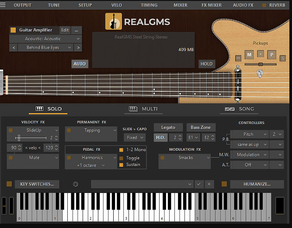The width and height of the screenshot is (292, 228).
Task: Open the Modulation M.W. dropdown
Action: point(249,155)
